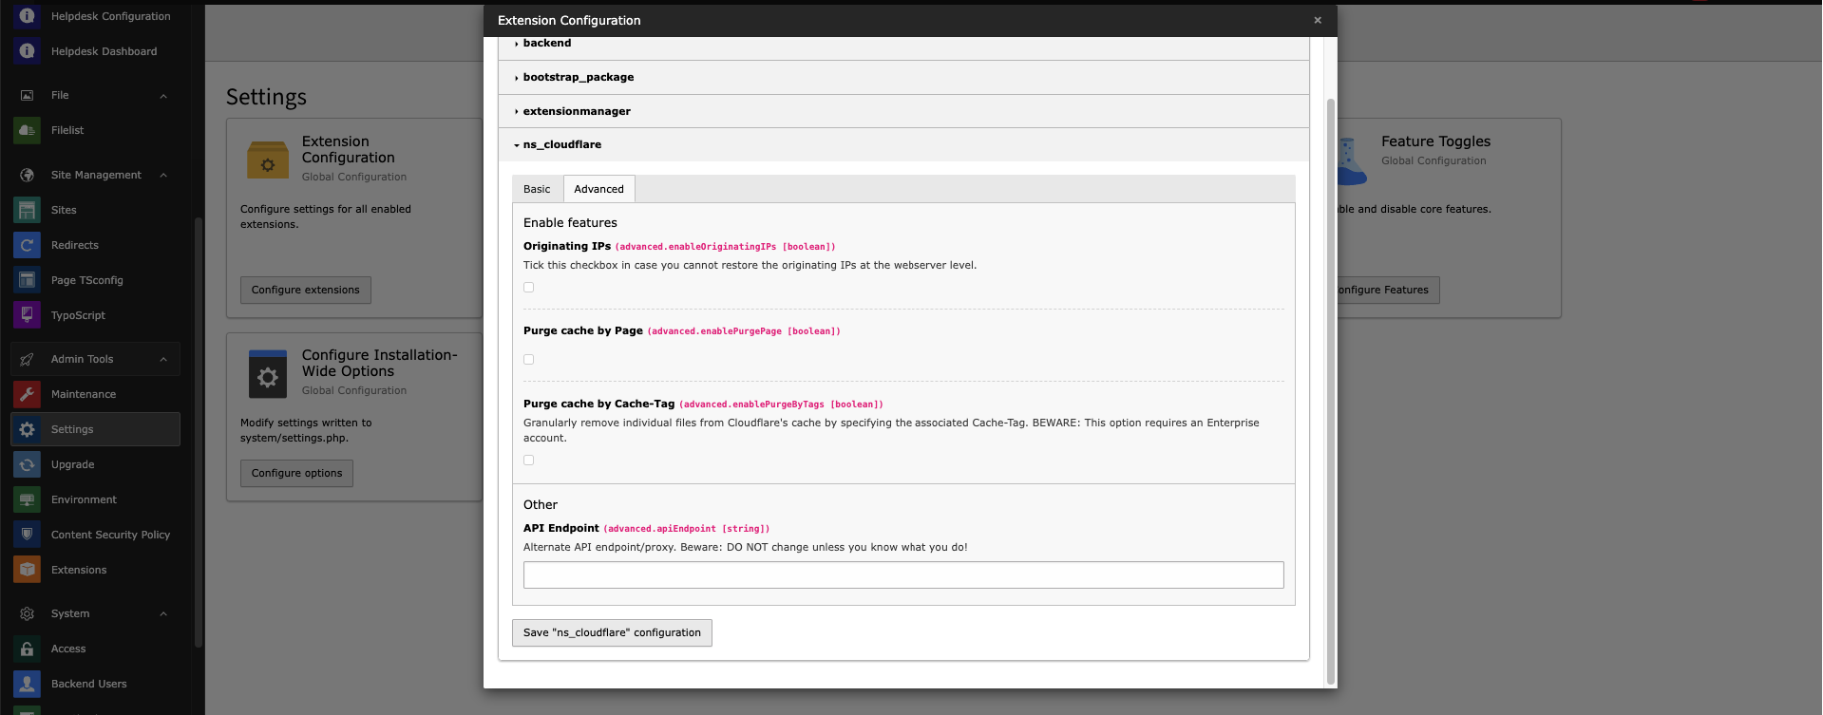Open the Environment module icon

tap(27, 499)
